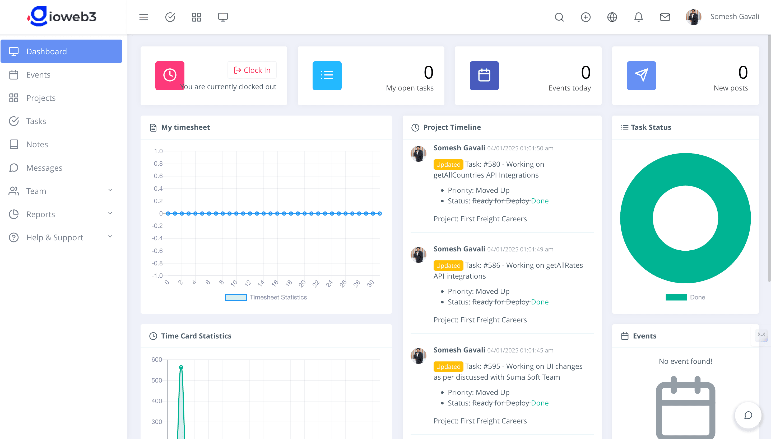Click the plus circle quick-add icon
The width and height of the screenshot is (771, 439).
coord(586,17)
